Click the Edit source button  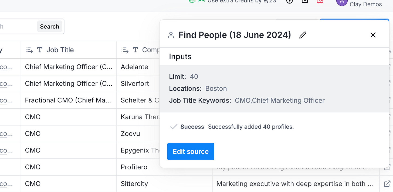click(x=191, y=151)
